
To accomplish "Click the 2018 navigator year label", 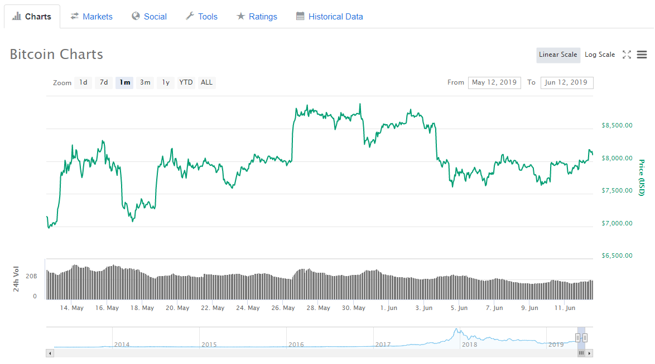I will [470, 345].
